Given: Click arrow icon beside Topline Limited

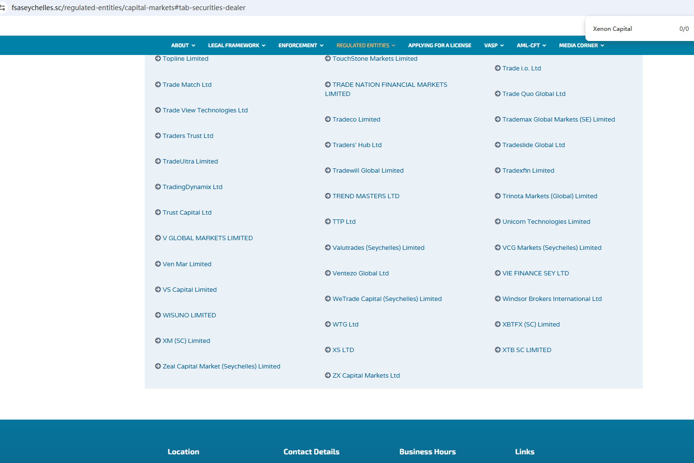Looking at the screenshot, I should click(x=158, y=58).
